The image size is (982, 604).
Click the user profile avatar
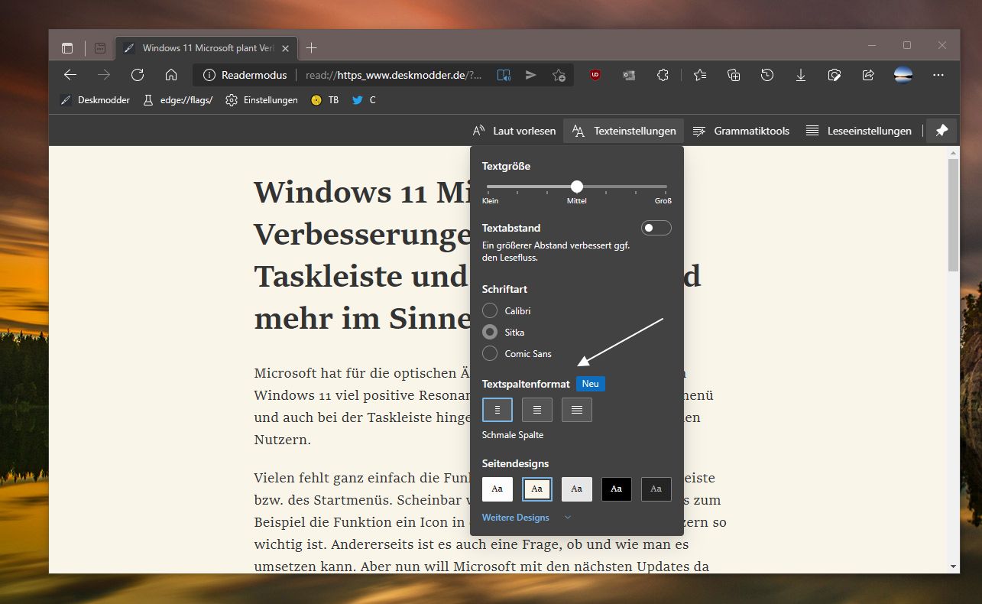tap(903, 75)
